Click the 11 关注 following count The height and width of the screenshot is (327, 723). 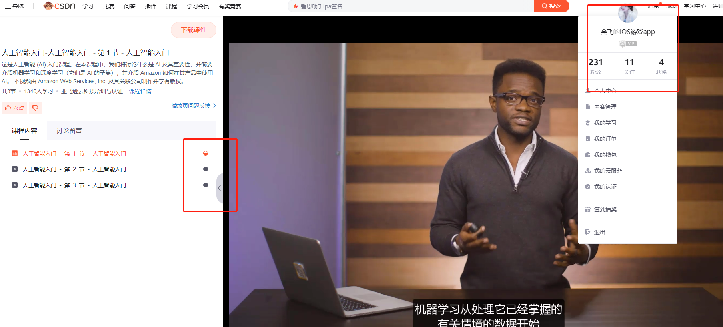pyautogui.click(x=629, y=66)
